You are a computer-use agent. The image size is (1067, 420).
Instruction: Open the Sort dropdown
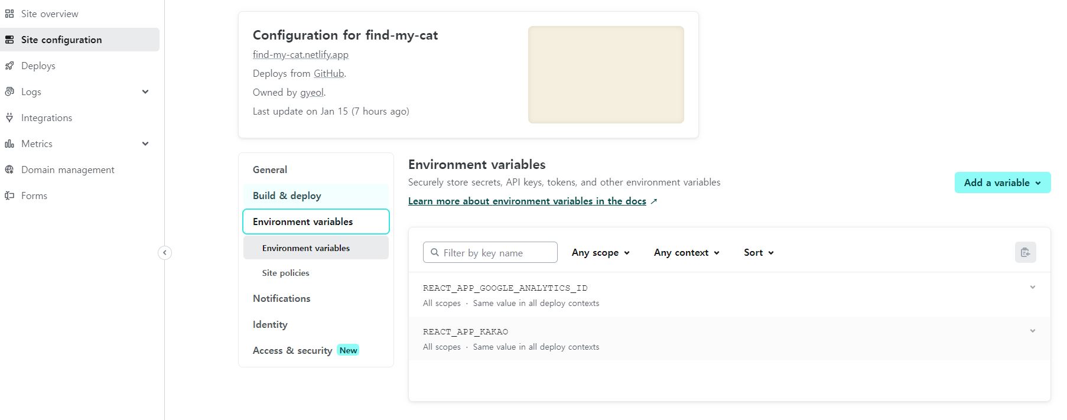click(x=759, y=252)
